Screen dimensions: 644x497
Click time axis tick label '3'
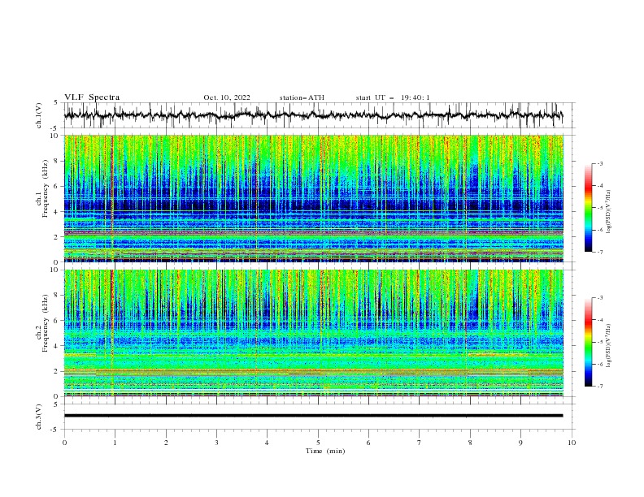216,443
